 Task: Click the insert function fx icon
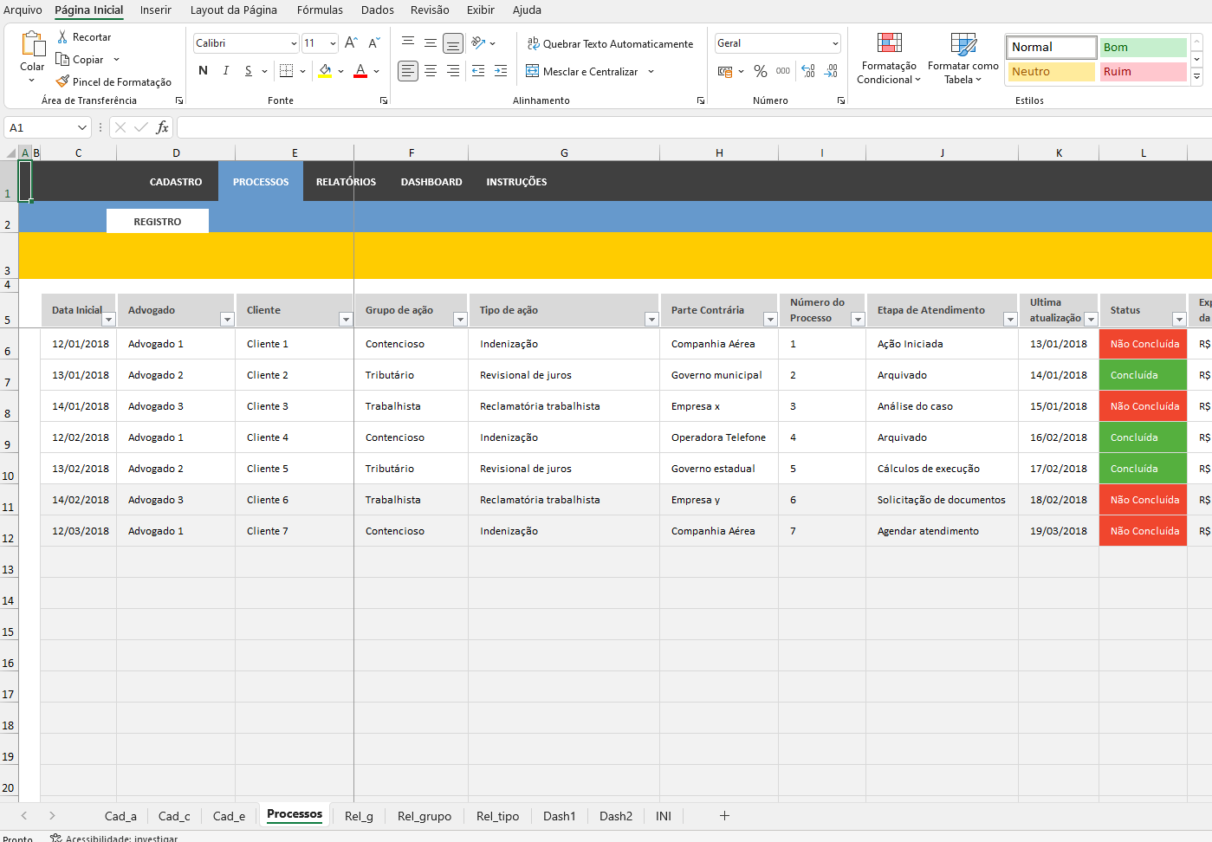tap(162, 128)
